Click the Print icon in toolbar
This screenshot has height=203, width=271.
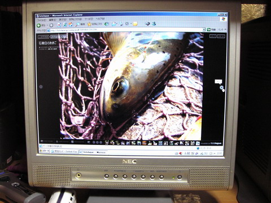tap(121, 24)
